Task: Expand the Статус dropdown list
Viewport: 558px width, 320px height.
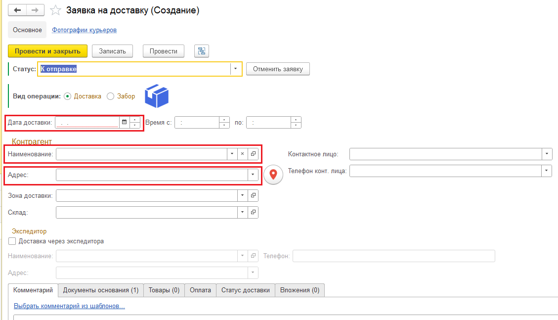Action: point(235,69)
